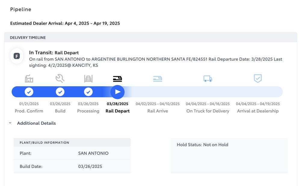
Task: Click the black Rail Depart train icon
Action: (x=118, y=79)
